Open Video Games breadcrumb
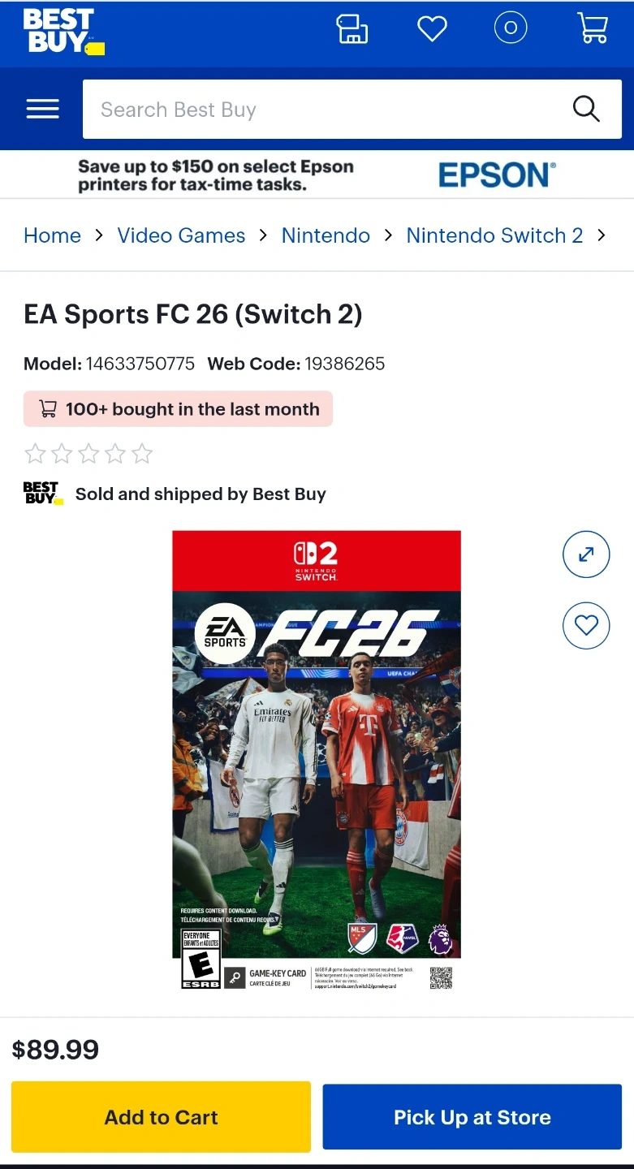Screen dimensions: 634x1169 point(181,235)
